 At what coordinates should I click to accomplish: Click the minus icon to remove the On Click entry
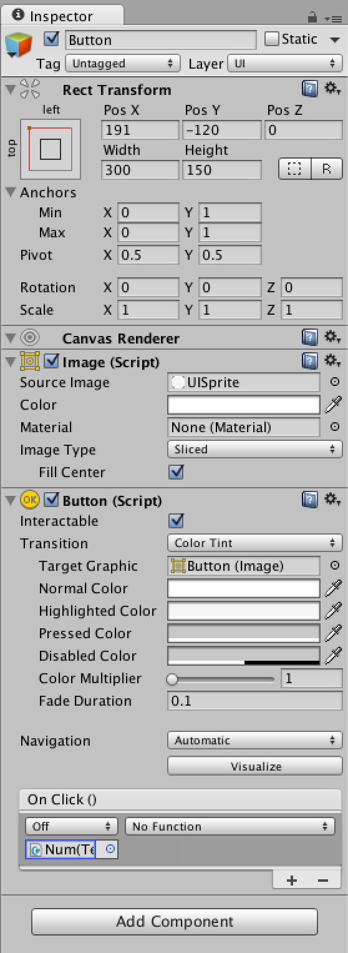(322, 880)
